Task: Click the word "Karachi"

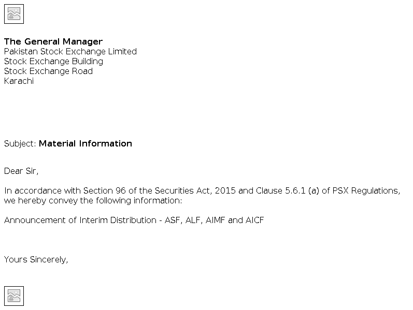Action: (x=19, y=81)
